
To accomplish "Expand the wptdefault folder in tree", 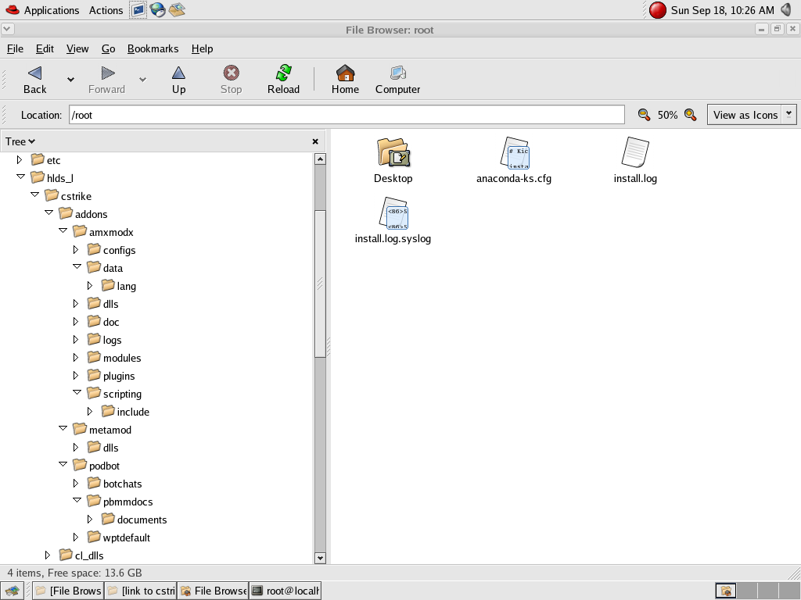I will (x=76, y=537).
